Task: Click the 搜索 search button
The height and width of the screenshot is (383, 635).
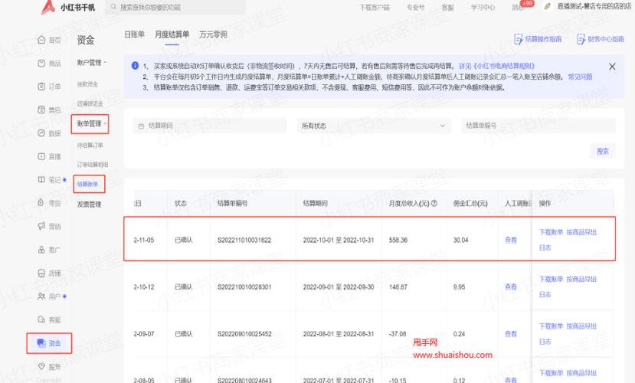Action: pyautogui.click(x=602, y=152)
